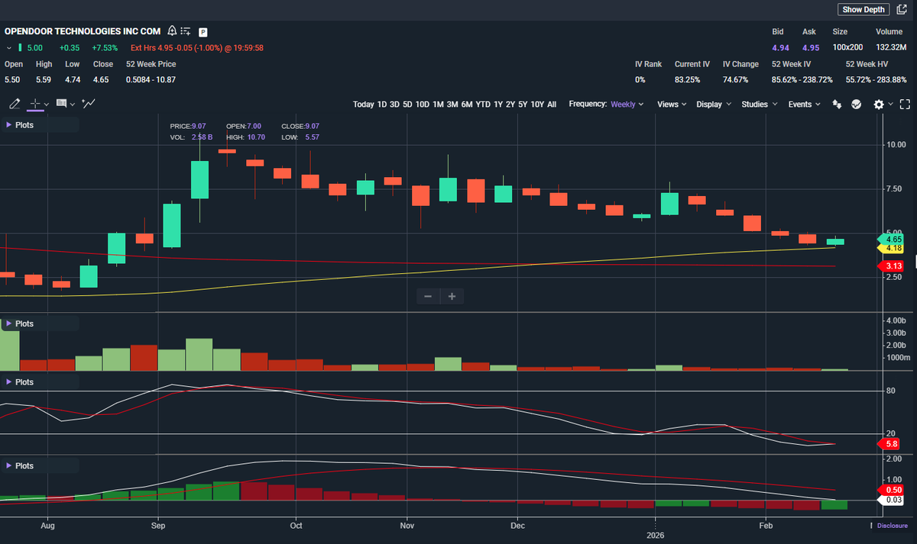
Task: Add symbol to watchlist via list-plus icon
Action: [186, 31]
